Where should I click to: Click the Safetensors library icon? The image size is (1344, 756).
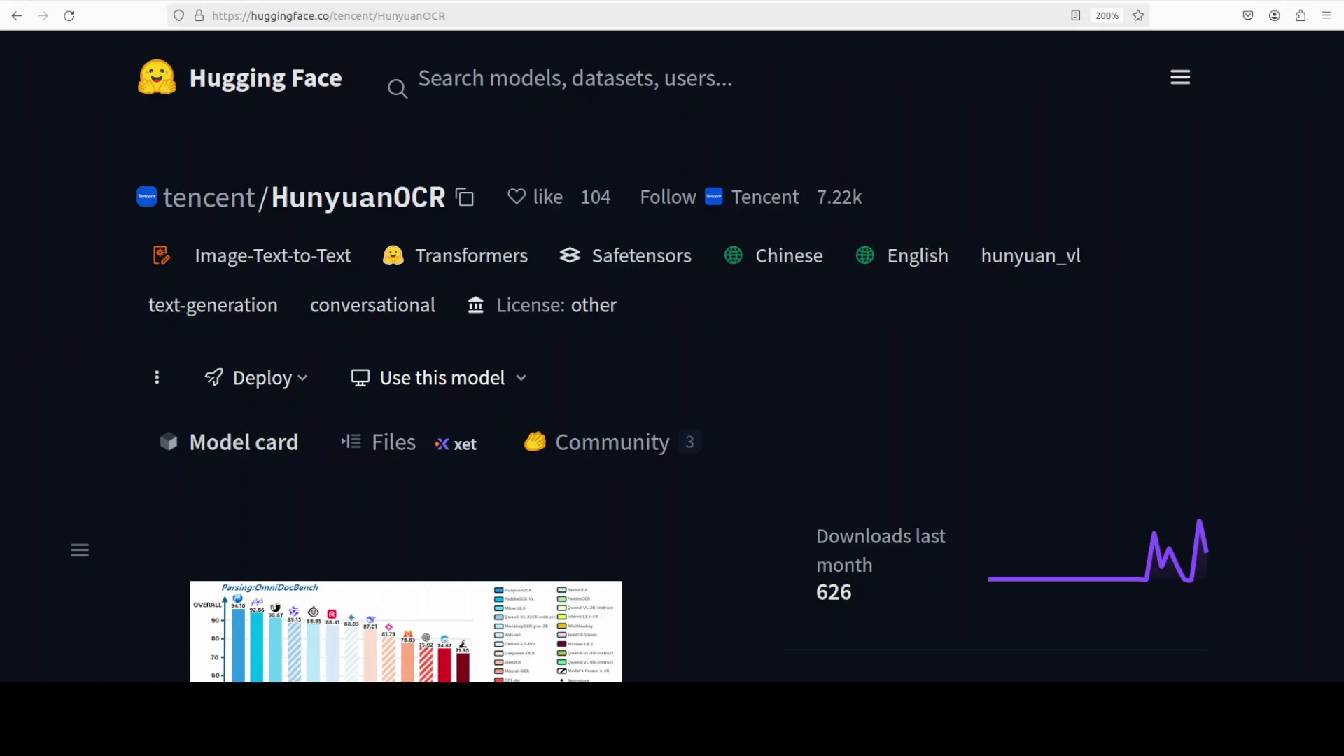point(570,255)
